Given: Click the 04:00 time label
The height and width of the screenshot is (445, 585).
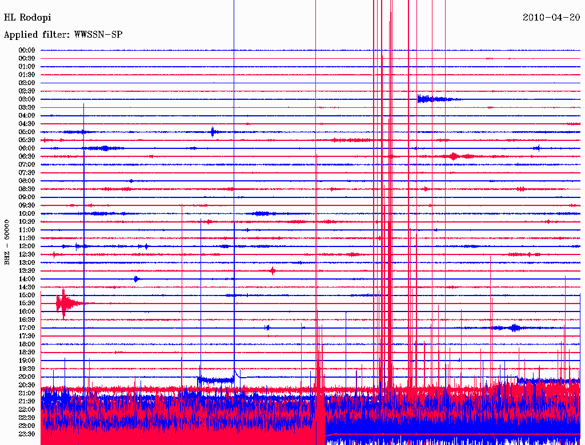Looking at the screenshot, I should click(x=27, y=116).
